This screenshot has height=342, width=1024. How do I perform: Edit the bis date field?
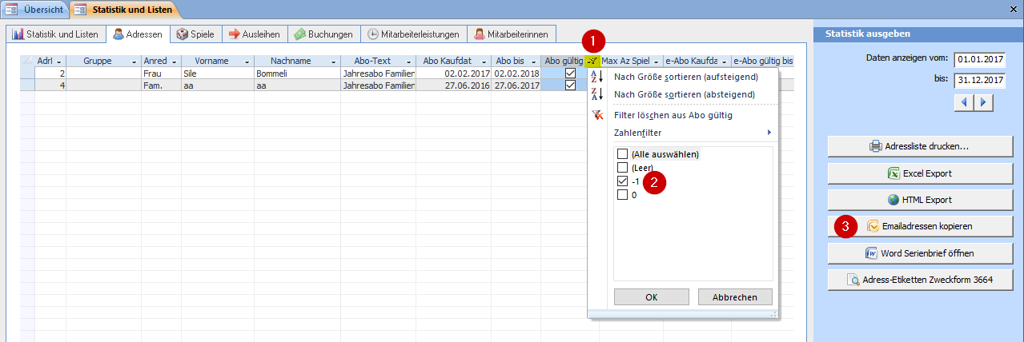[978, 80]
